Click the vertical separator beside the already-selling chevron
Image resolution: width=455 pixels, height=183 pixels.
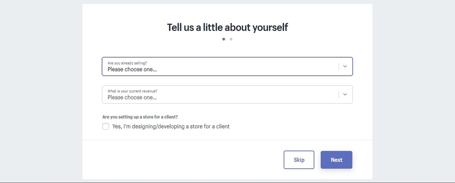tap(339, 66)
